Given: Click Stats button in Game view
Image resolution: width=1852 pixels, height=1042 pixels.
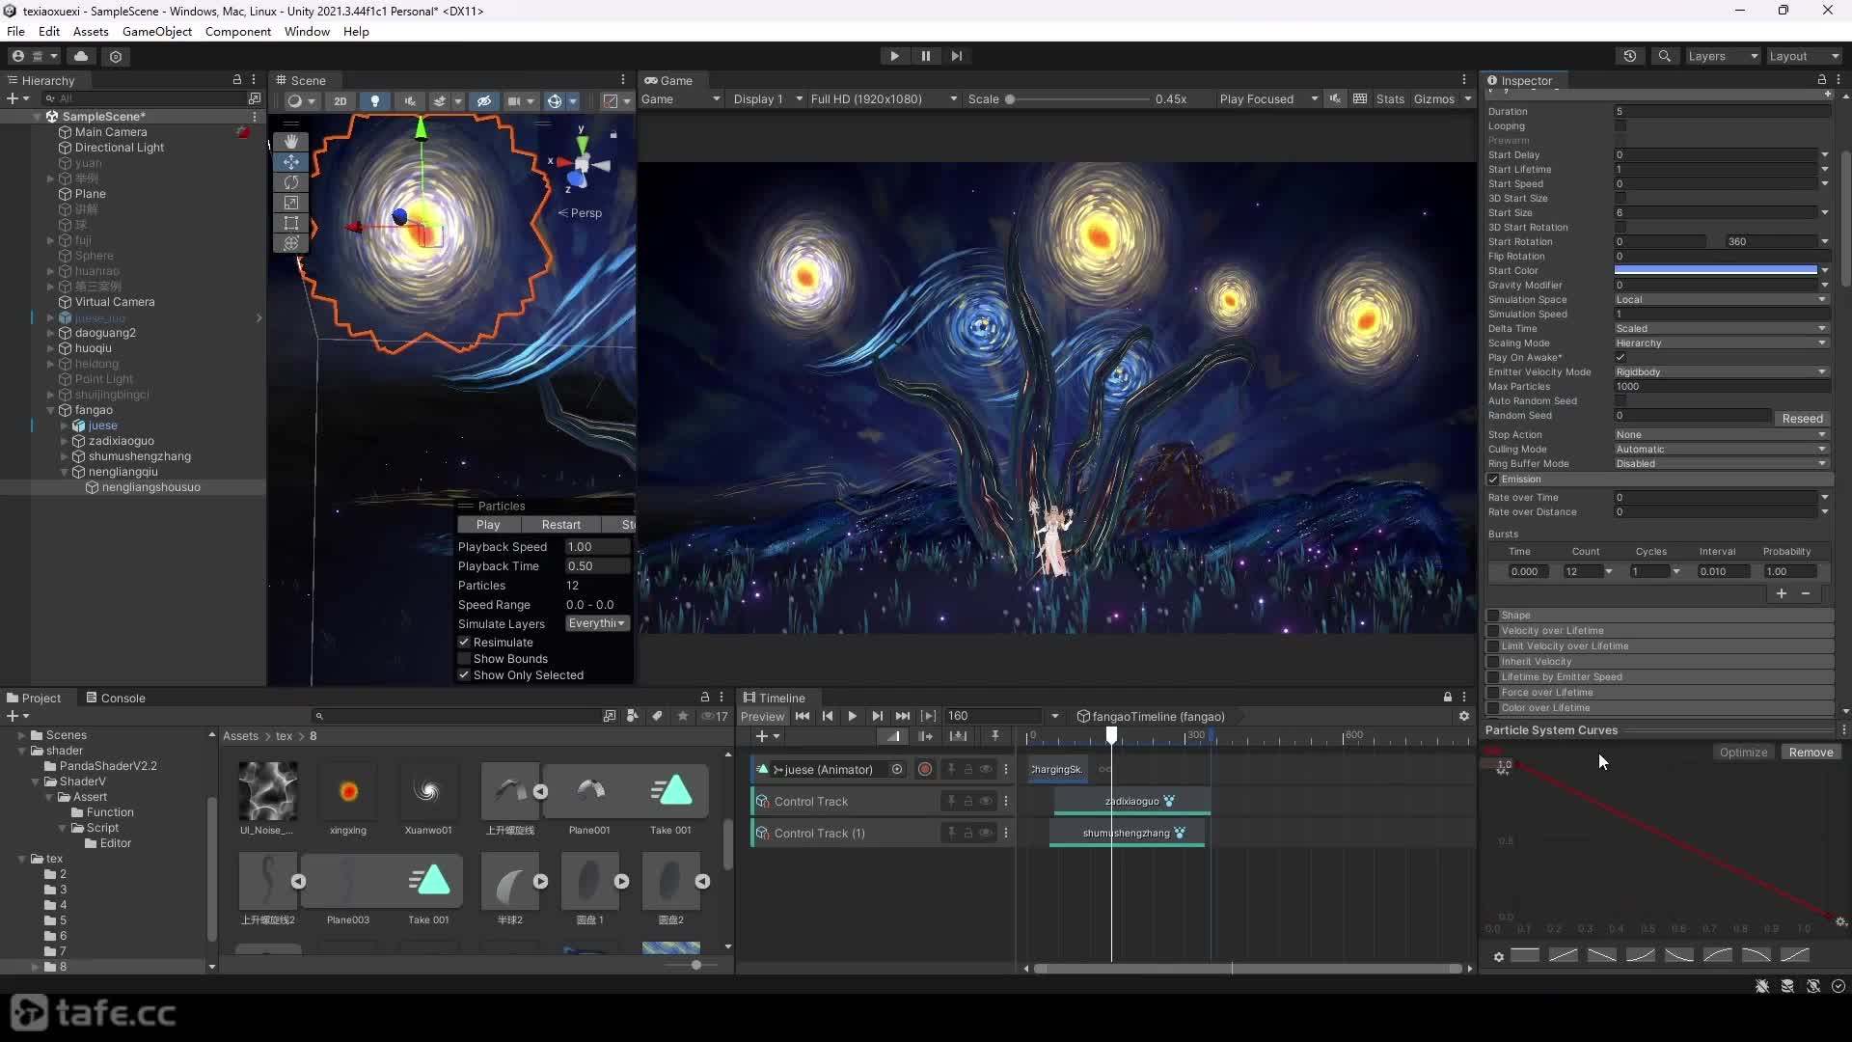Looking at the screenshot, I should [1390, 99].
